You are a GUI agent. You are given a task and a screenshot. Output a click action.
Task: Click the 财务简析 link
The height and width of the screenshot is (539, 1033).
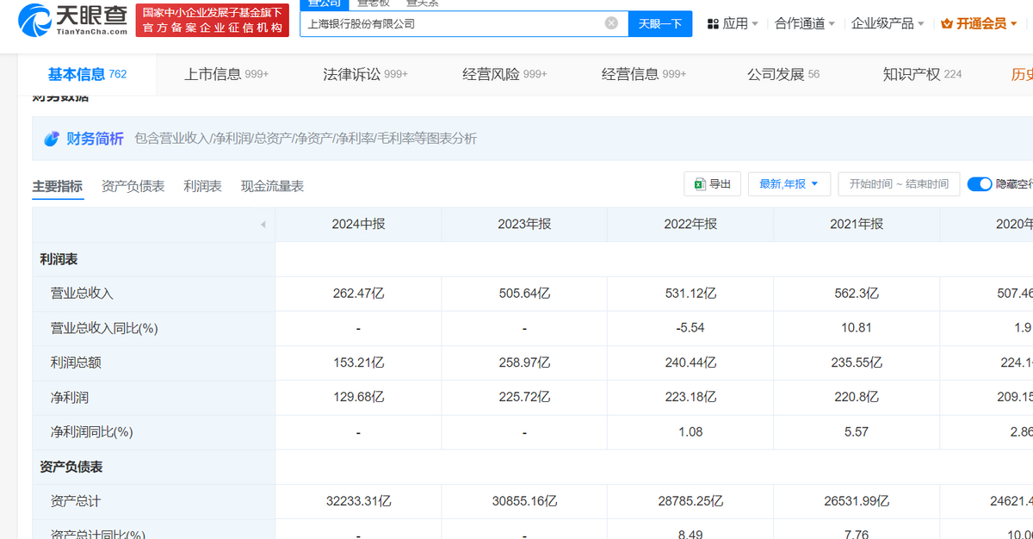coord(95,139)
